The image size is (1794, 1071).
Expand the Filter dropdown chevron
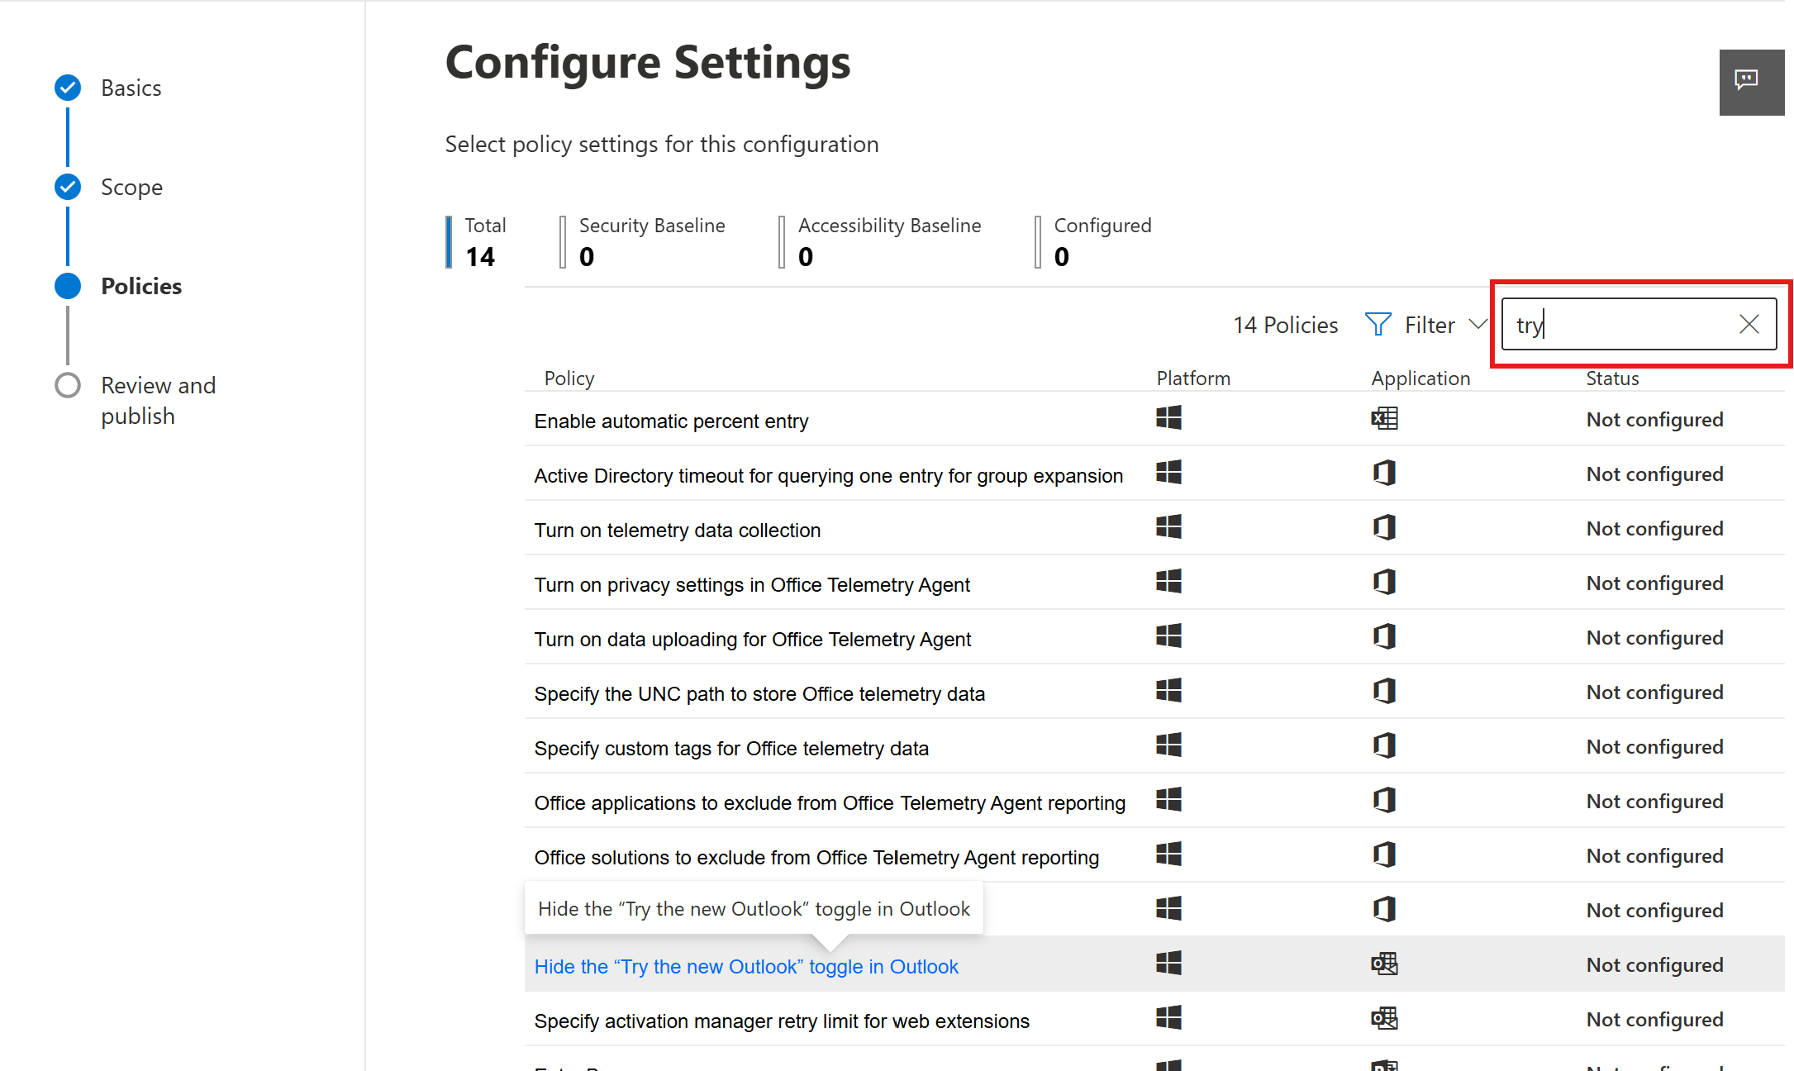pyautogui.click(x=1478, y=325)
